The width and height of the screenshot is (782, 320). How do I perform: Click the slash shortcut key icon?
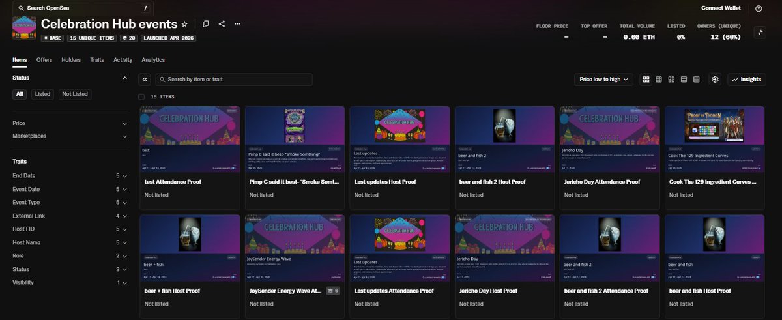pos(145,8)
